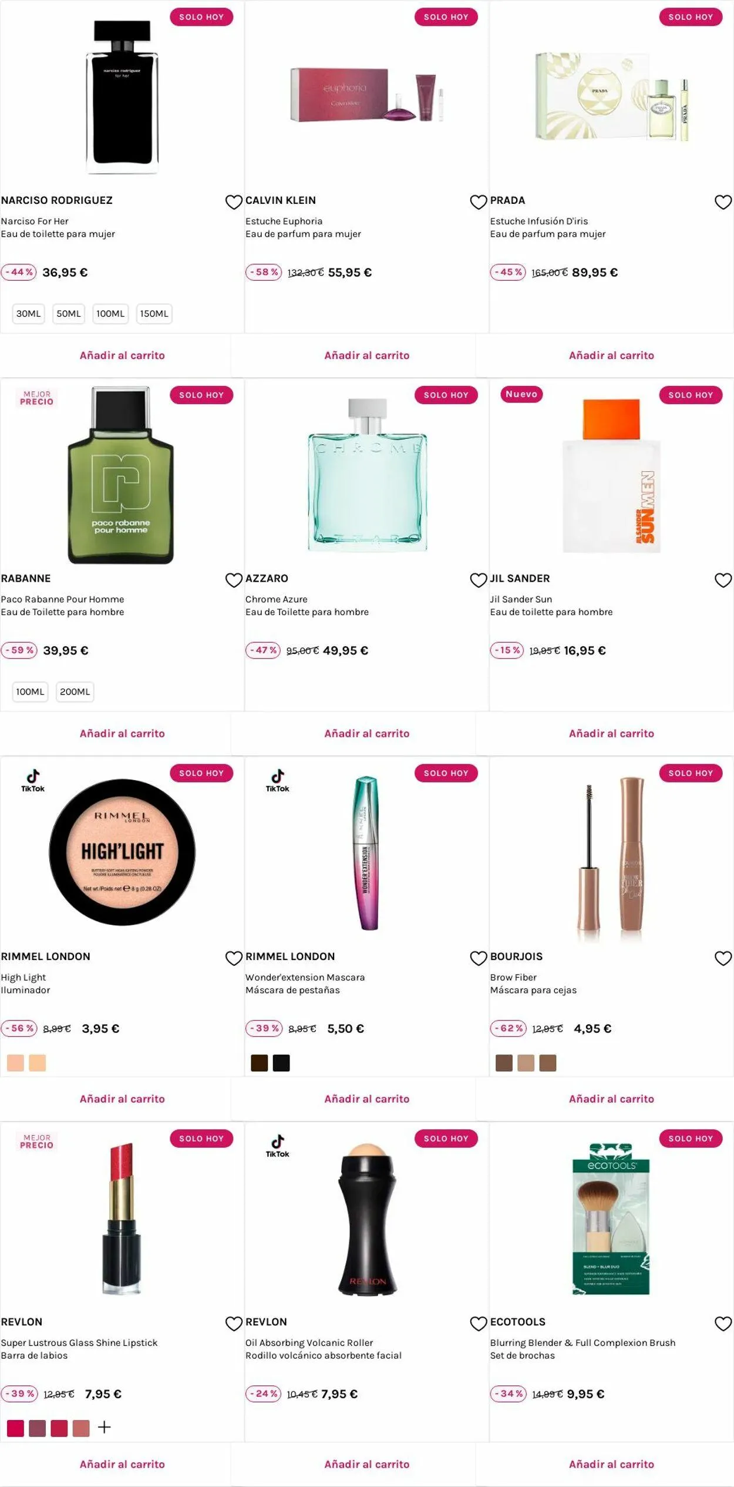Pick 100ML size for Paco Rabanne Pour Homme

[x=30, y=692]
